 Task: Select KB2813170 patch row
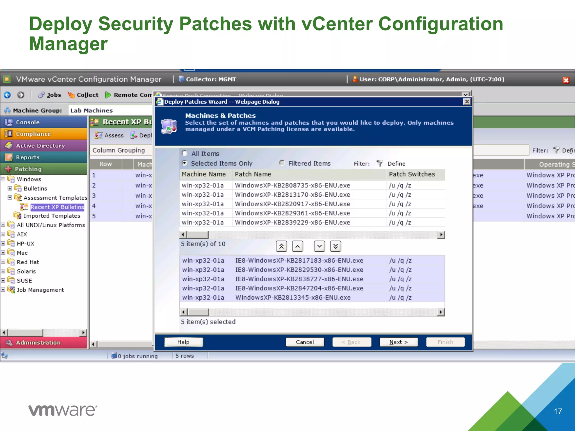tap(312, 195)
